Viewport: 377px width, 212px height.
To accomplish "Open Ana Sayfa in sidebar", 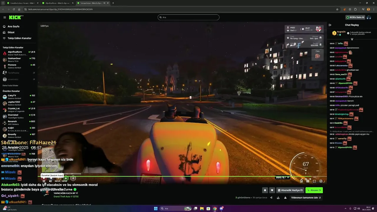I will [x=13, y=26].
